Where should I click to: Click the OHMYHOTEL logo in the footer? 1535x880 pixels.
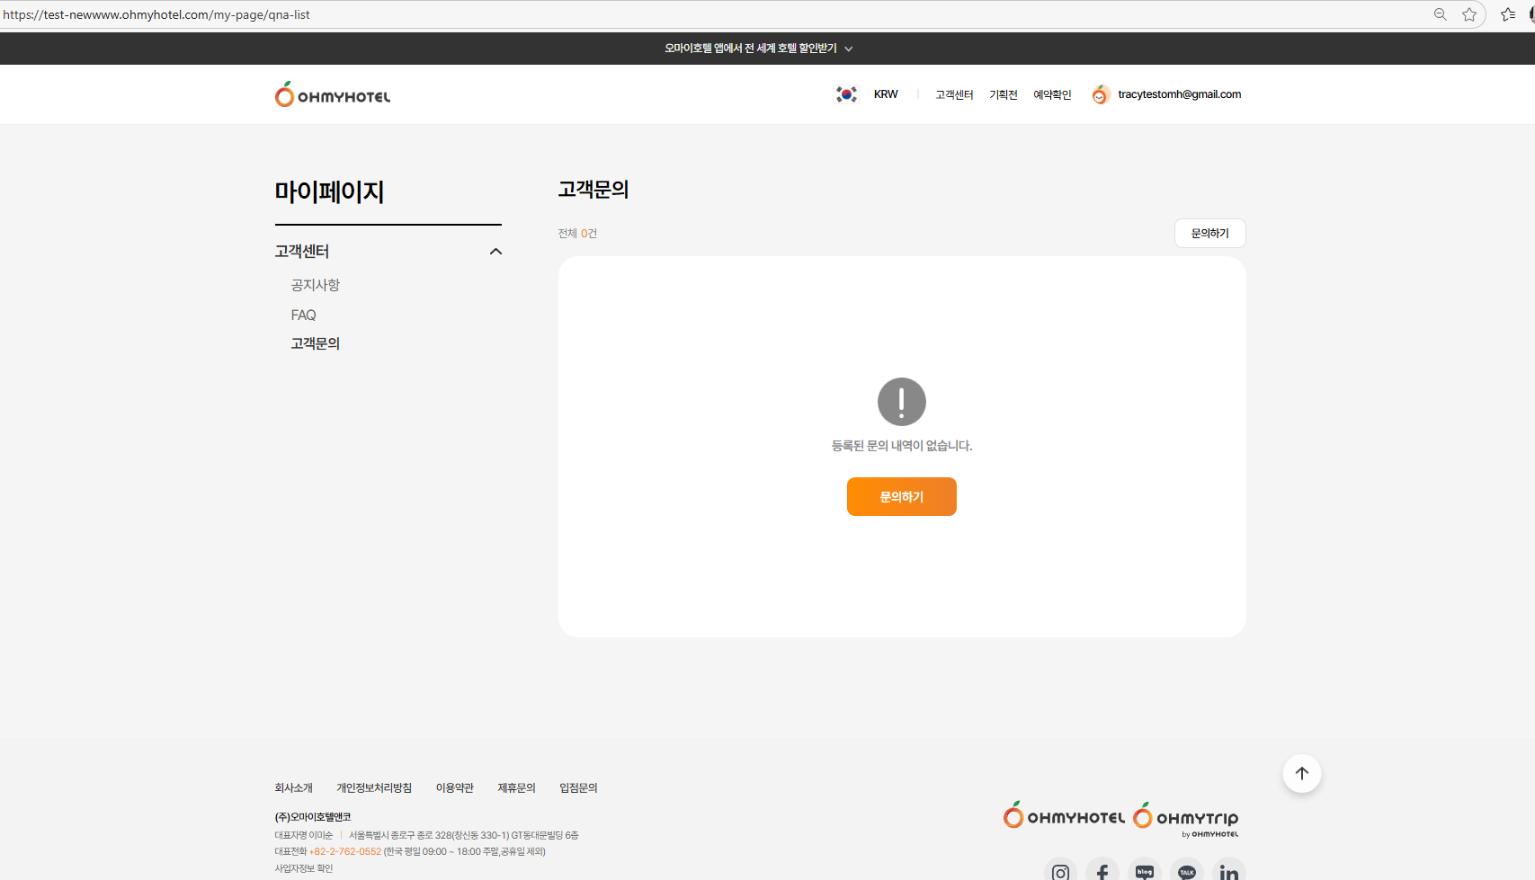[1064, 815]
